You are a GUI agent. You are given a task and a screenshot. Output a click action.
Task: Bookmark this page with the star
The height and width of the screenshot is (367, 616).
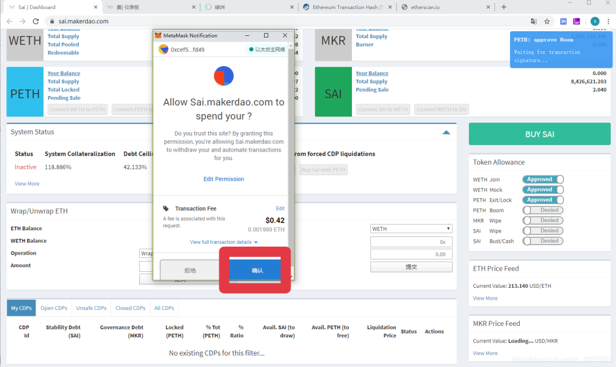[x=547, y=21]
